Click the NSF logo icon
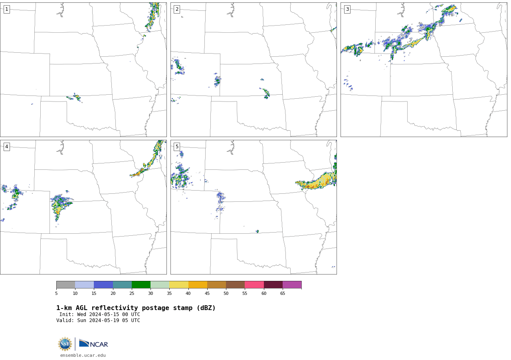The height and width of the screenshot is (360, 511). 65,344
